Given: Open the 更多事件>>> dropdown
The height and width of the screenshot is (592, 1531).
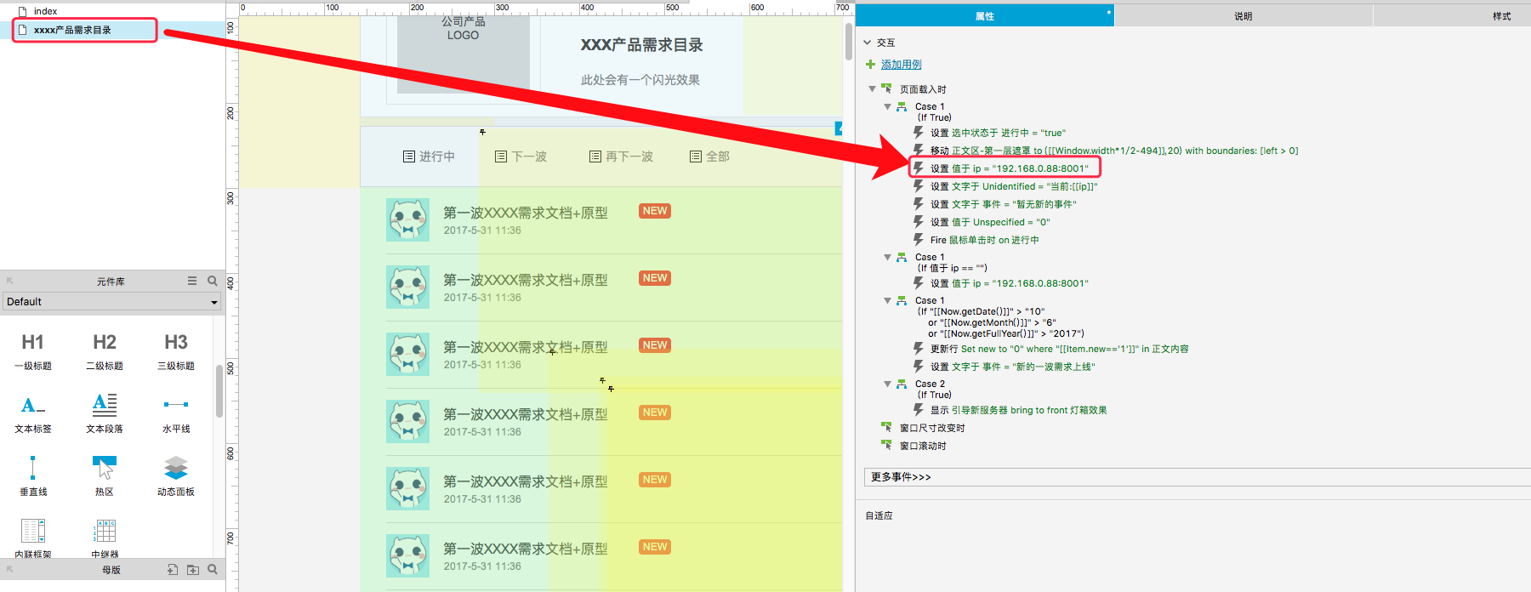Looking at the screenshot, I should (x=1197, y=477).
